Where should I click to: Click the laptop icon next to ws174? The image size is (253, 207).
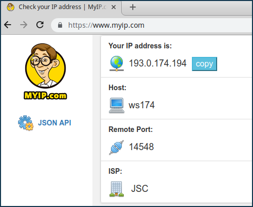[x=117, y=105]
